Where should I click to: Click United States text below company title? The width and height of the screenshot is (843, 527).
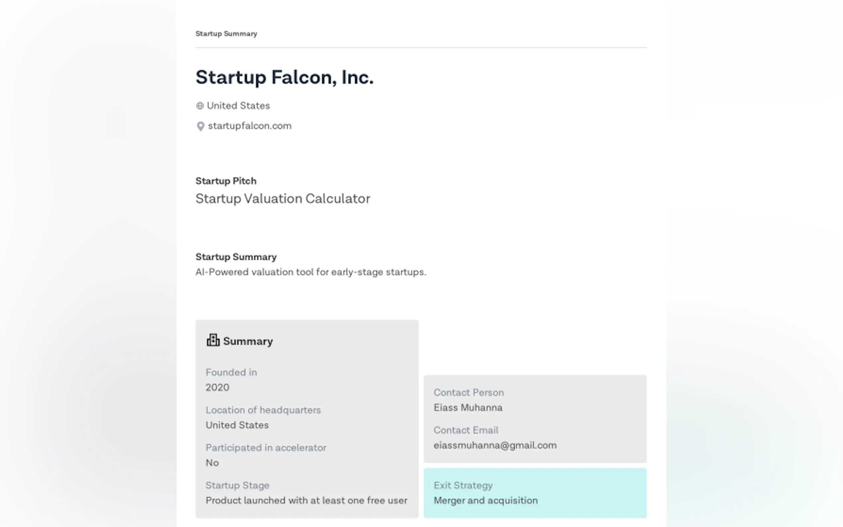pos(238,106)
